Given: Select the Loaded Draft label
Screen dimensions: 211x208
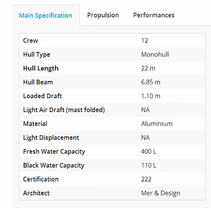Looking at the screenshot, I should pos(42,96).
